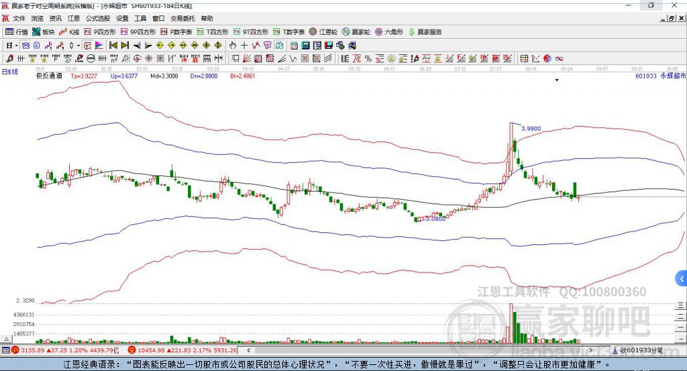Click the status bar grid icon
Image resolution: width=687 pixels, height=371 pixels.
pyautogui.click(x=5, y=350)
